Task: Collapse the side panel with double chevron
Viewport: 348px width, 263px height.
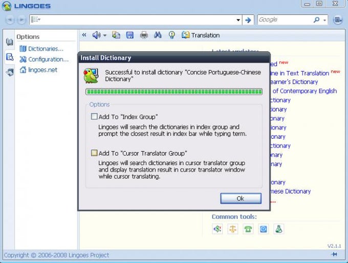Action: [84, 35]
